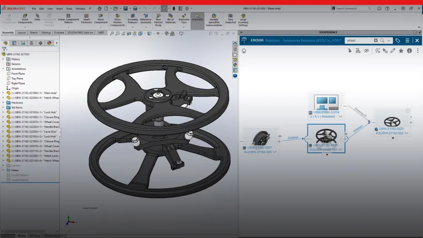Select the Front Plane item

pos(18,74)
